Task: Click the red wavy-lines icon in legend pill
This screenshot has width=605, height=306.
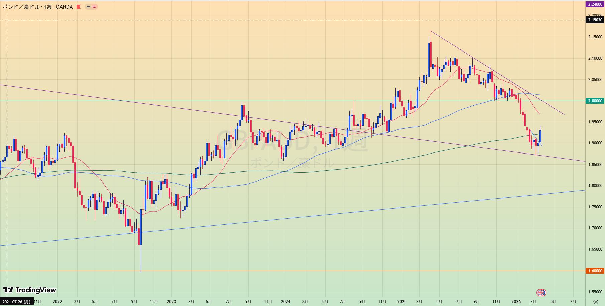Action: click(94, 7)
